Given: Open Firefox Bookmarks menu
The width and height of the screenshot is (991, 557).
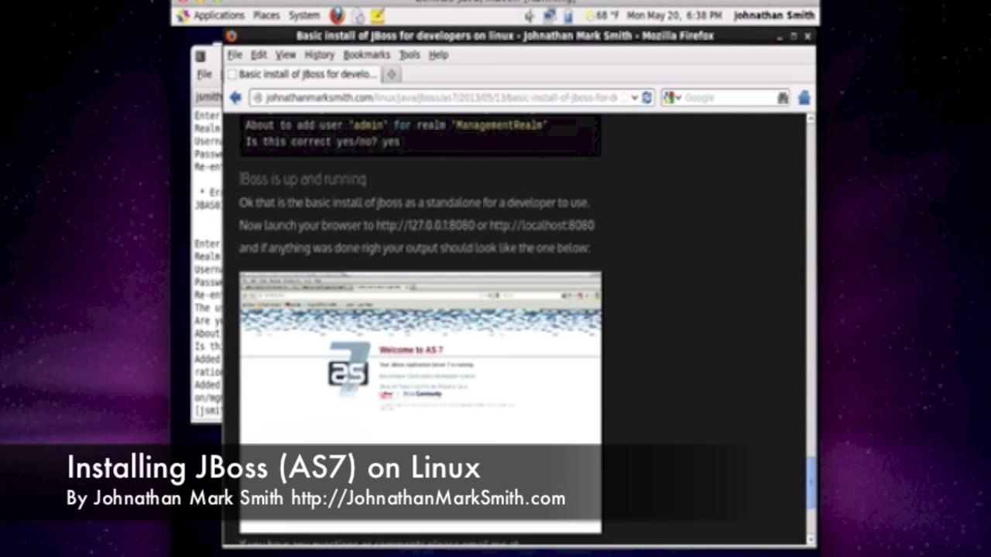Looking at the screenshot, I should coord(367,55).
